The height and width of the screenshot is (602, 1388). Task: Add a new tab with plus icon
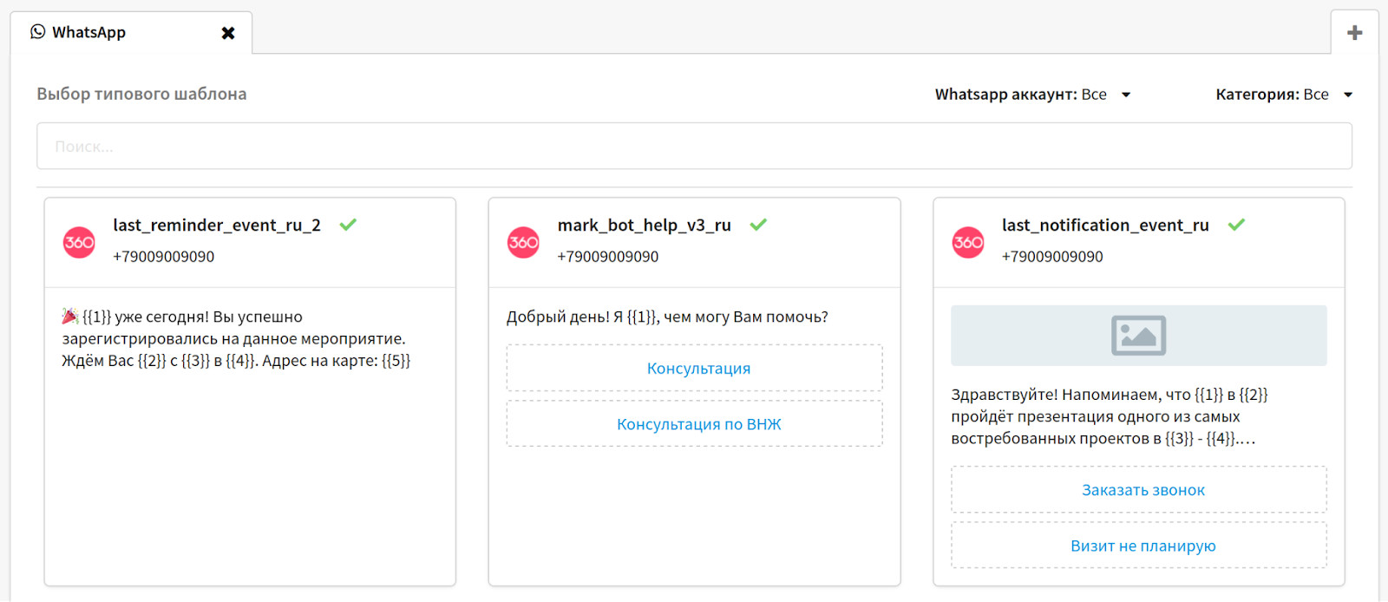pyautogui.click(x=1354, y=33)
